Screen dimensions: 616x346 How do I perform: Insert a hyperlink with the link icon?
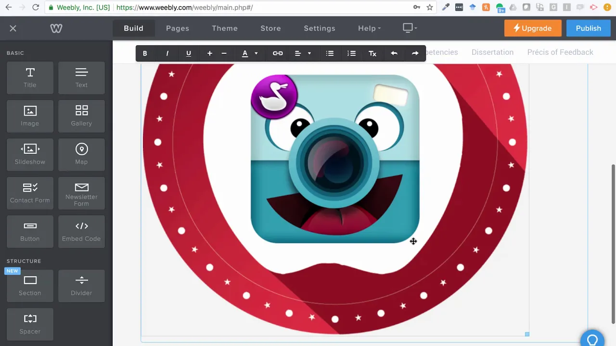coord(278,53)
